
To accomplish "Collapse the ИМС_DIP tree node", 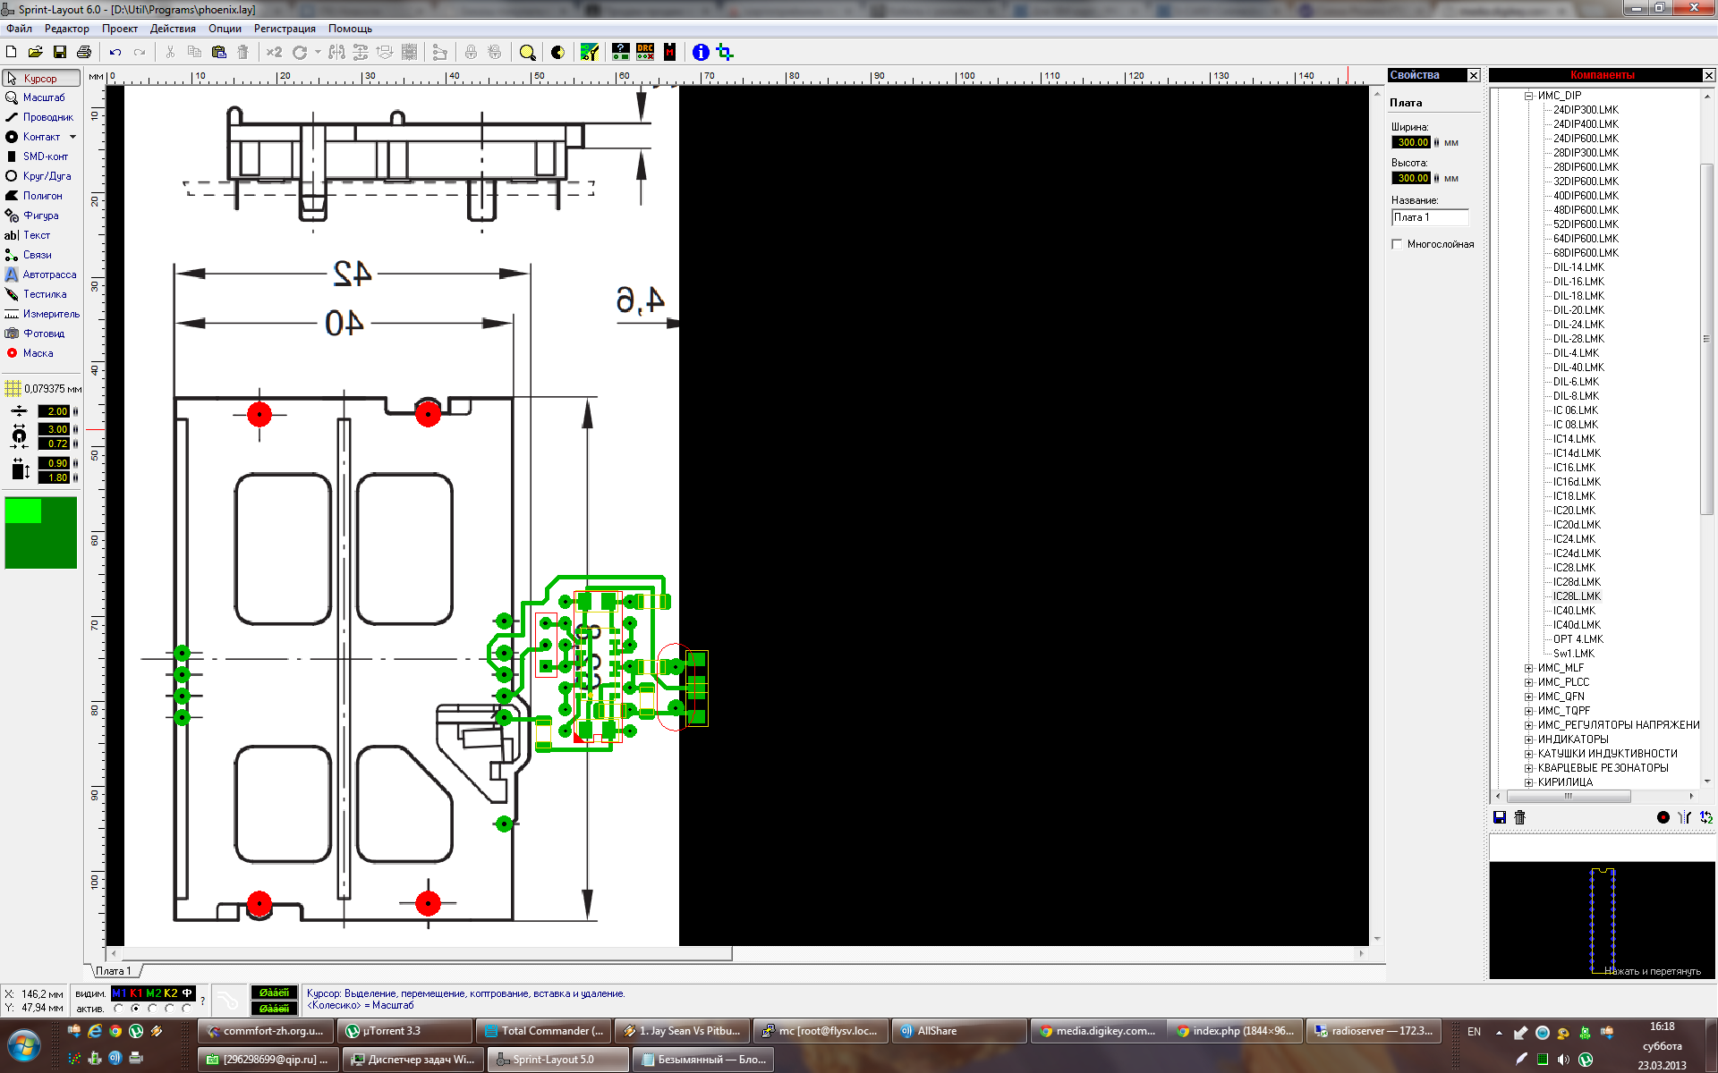I will tap(1529, 96).
